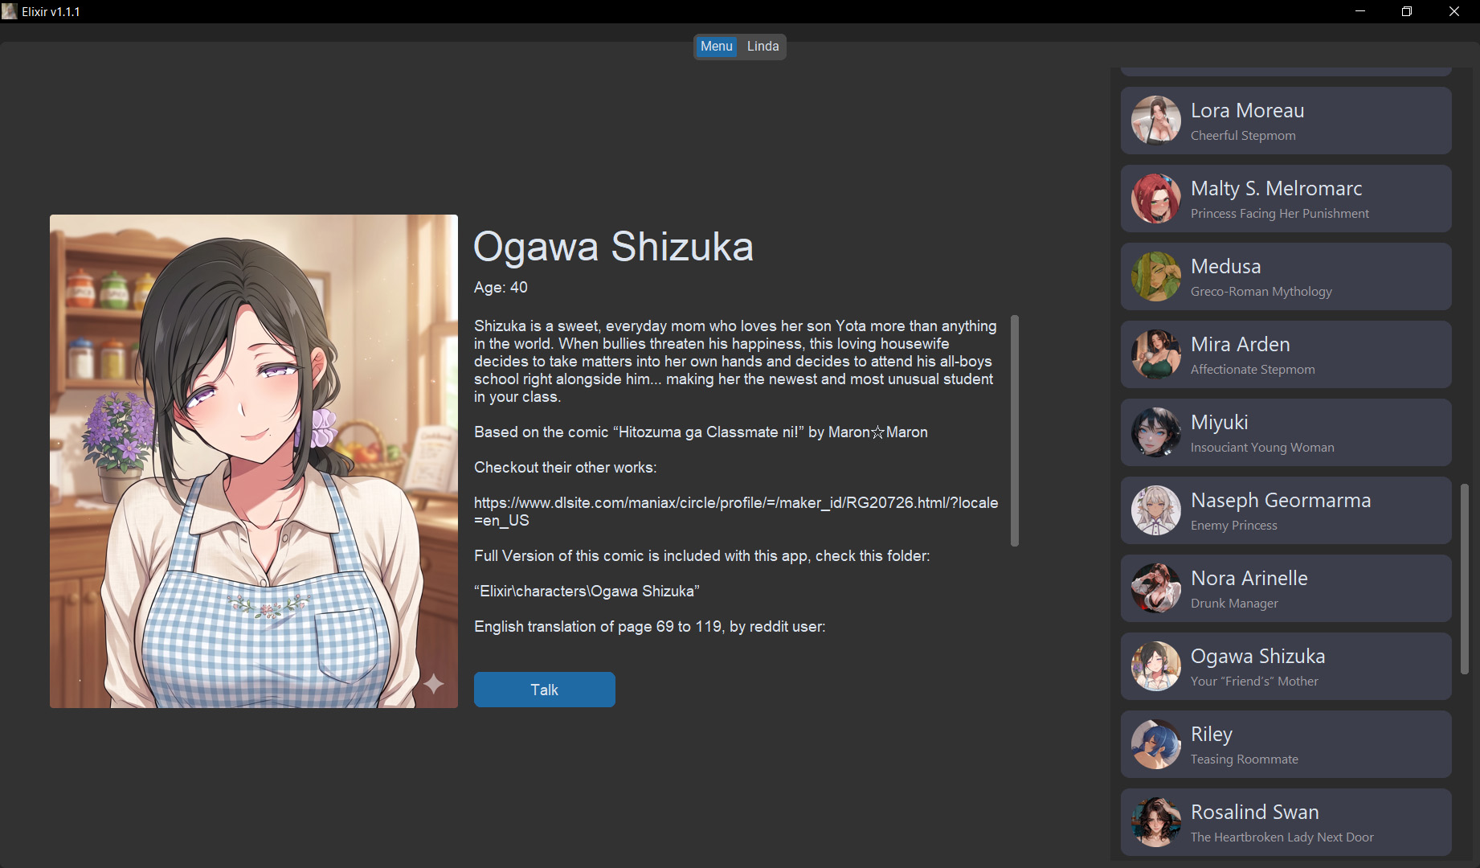Switch to the Menu tab
The width and height of the screenshot is (1480, 868).
point(716,47)
